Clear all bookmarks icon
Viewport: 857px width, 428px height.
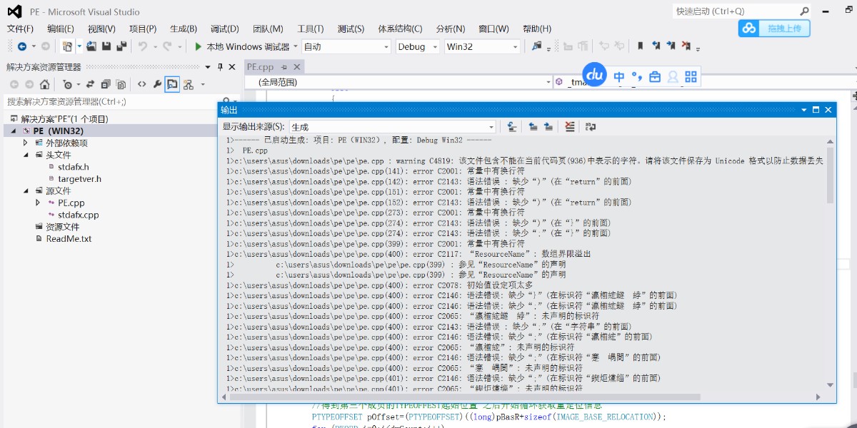point(686,46)
